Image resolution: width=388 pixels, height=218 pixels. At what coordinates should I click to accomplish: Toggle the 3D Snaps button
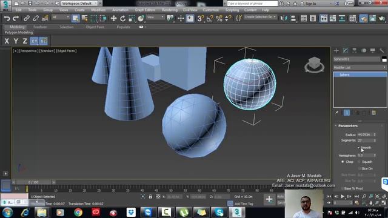201,18
